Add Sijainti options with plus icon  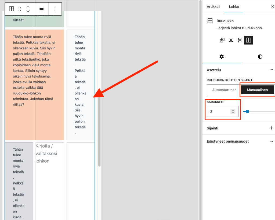pyautogui.click(x=272, y=128)
